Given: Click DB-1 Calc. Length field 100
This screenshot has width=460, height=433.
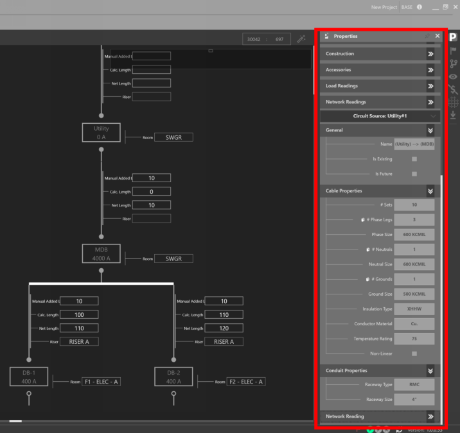Looking at the screenshot, I should 79,314.
